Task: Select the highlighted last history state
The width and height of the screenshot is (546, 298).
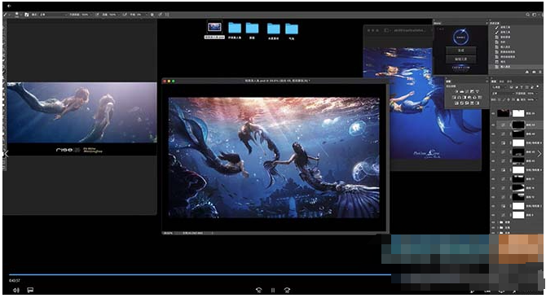Action: 517,67
